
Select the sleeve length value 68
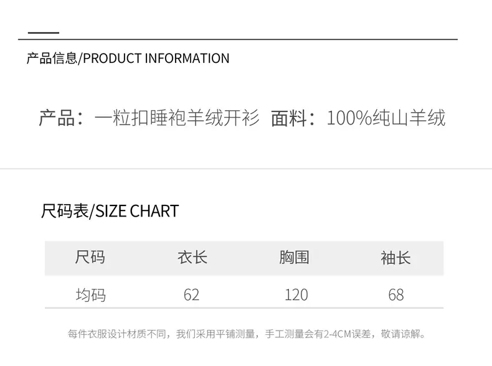pos(396,295)
